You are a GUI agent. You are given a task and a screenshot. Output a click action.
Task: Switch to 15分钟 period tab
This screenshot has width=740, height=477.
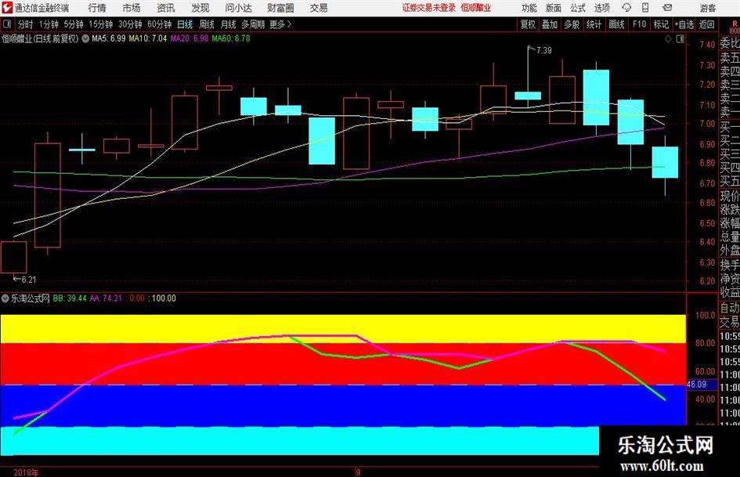click(100, 24)
